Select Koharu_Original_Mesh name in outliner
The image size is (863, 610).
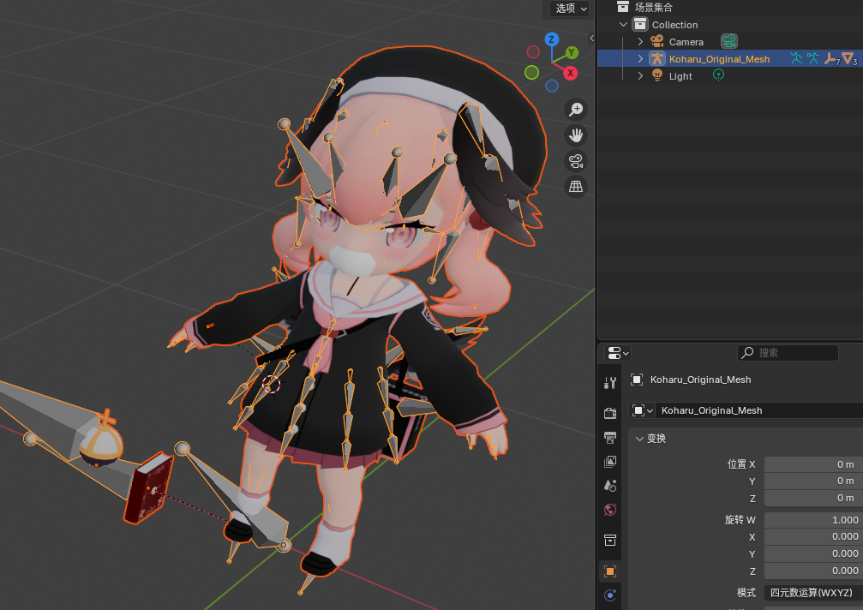[x=719, y=59]
